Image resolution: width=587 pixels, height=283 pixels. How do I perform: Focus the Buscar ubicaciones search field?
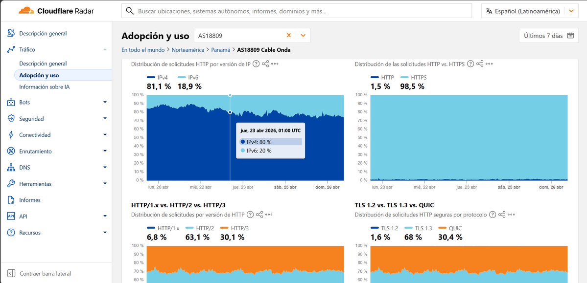(297, 11)
